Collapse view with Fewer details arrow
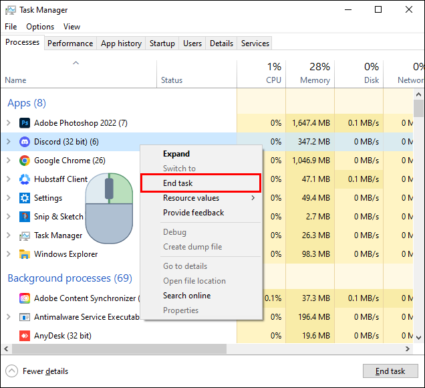 coord(11,371)
